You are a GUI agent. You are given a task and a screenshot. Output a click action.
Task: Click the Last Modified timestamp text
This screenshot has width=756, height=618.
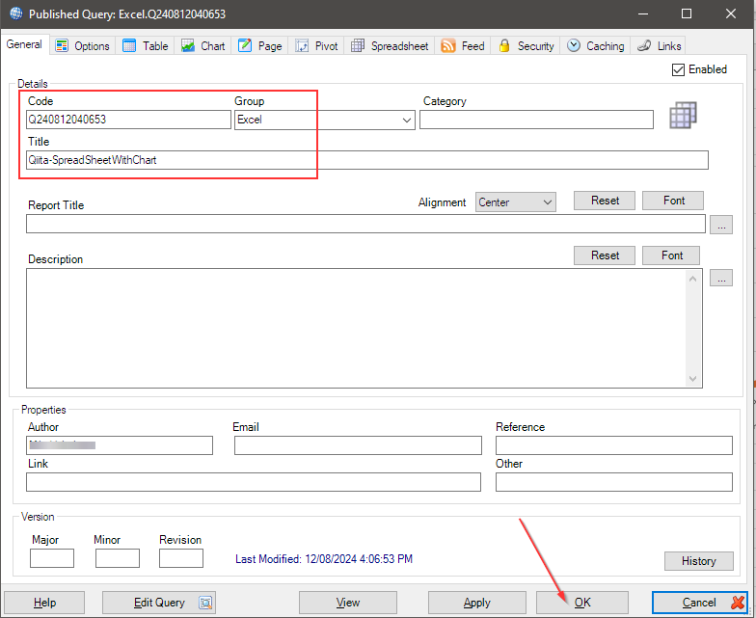[x=324, y=559]
